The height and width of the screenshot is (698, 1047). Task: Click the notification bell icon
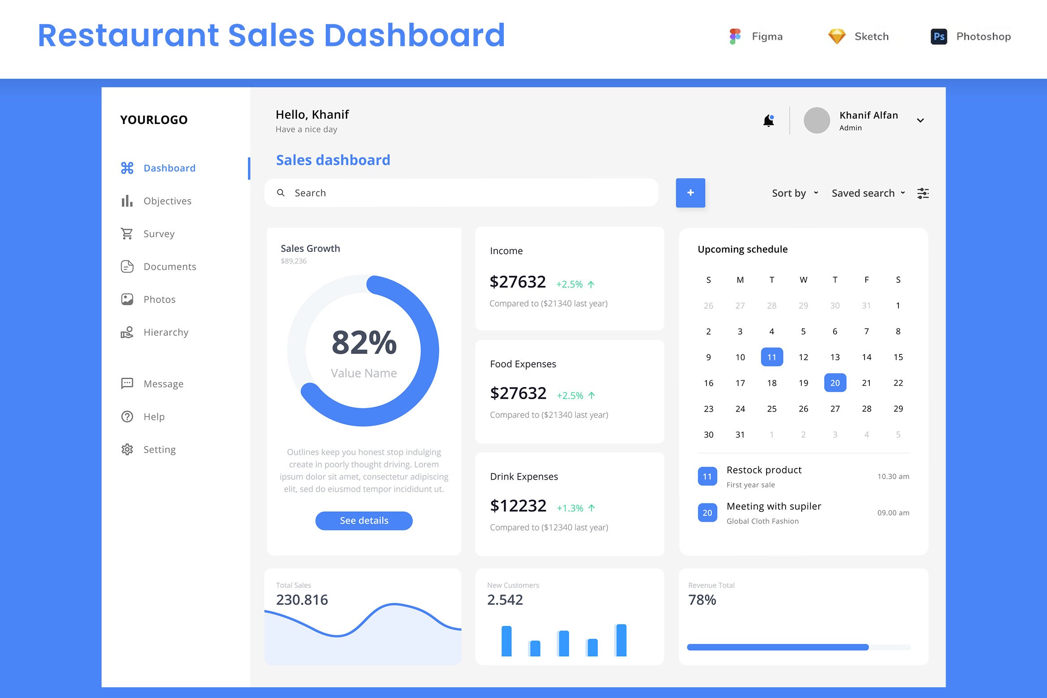pos(769,120)
